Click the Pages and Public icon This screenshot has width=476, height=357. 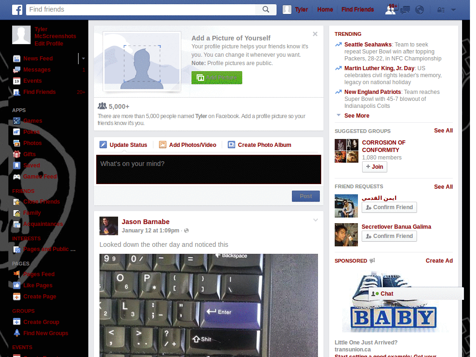coord(17,250)
